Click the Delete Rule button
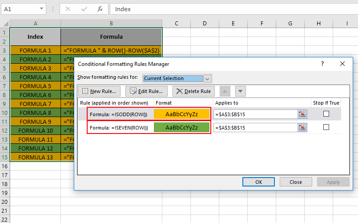The height and width of the screenshot is (223, 358). pos(193,91)
